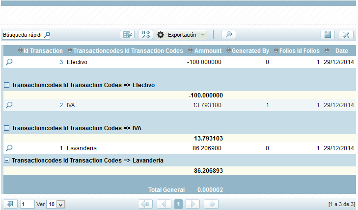Sort by Date column header
The image size is (358, 210).
(341, 51)
